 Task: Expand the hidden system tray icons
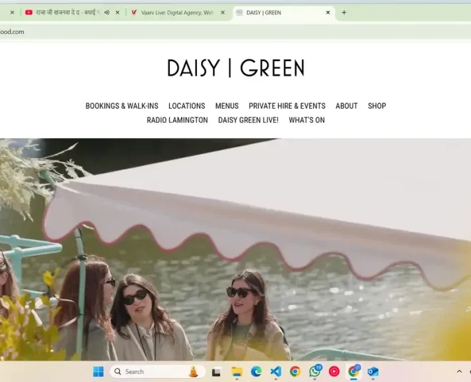[x=459, y=371]
